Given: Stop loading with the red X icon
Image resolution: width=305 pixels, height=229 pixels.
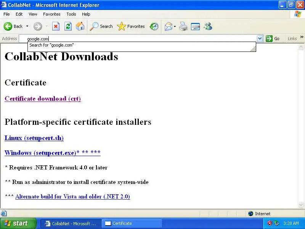Looking at the screenshot, I should point(56,26).
